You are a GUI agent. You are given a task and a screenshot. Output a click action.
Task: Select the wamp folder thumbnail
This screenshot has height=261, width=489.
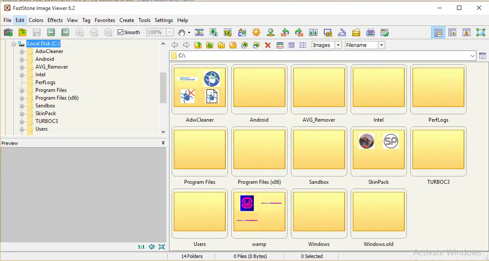(259, 213)
